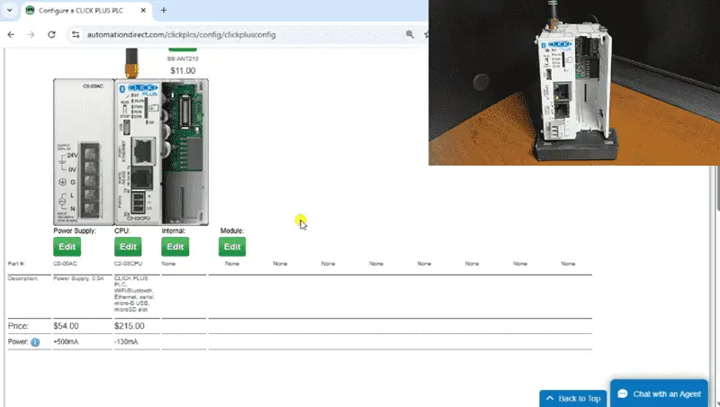Image resolution: width=720 pixels, height=407 pixels.
Task: Edit the Internal slot selection
Action: (175, 247)
